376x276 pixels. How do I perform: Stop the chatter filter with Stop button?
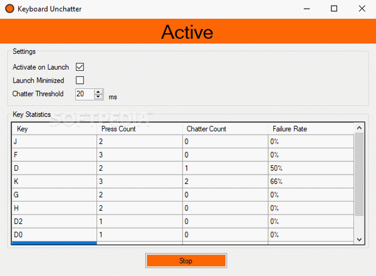(186, 260)
